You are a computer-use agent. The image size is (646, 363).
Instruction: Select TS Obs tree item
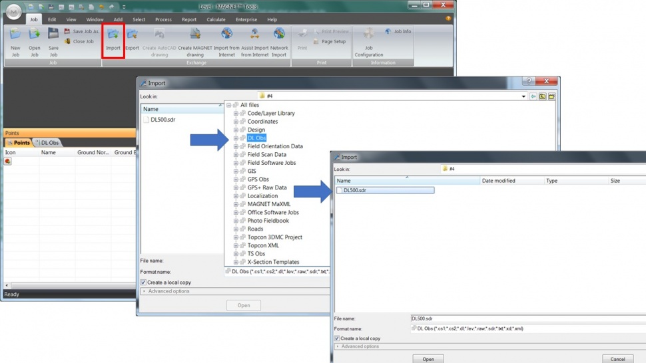[256, 254]
